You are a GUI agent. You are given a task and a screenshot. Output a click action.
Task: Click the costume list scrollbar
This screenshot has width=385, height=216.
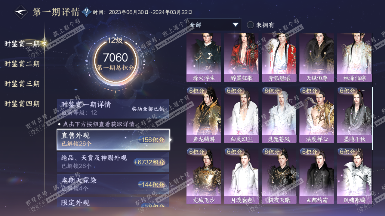click(x=372, y=119)
